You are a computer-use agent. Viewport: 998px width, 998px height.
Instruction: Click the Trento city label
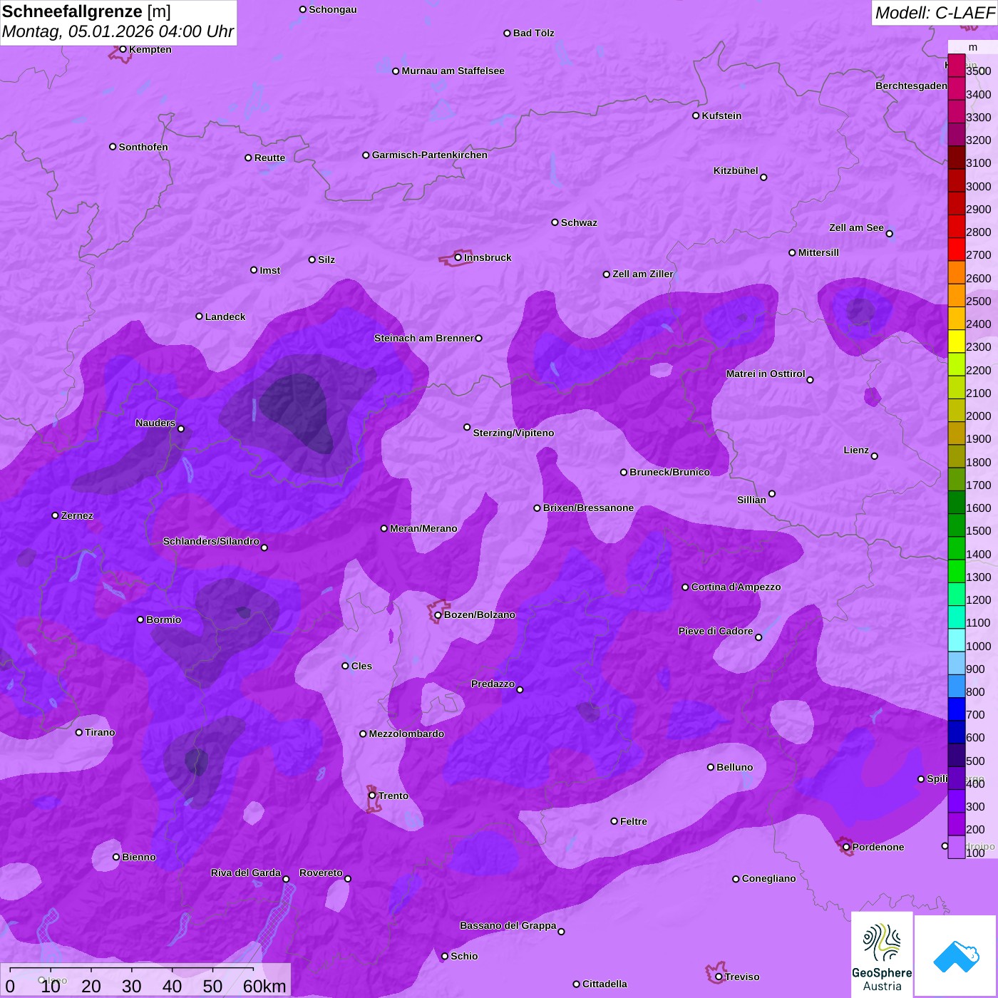click(x=393, y=796)
